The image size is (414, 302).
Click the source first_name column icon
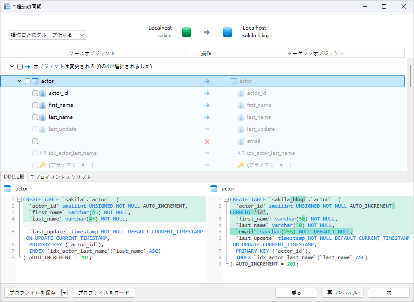click(43, 105)
